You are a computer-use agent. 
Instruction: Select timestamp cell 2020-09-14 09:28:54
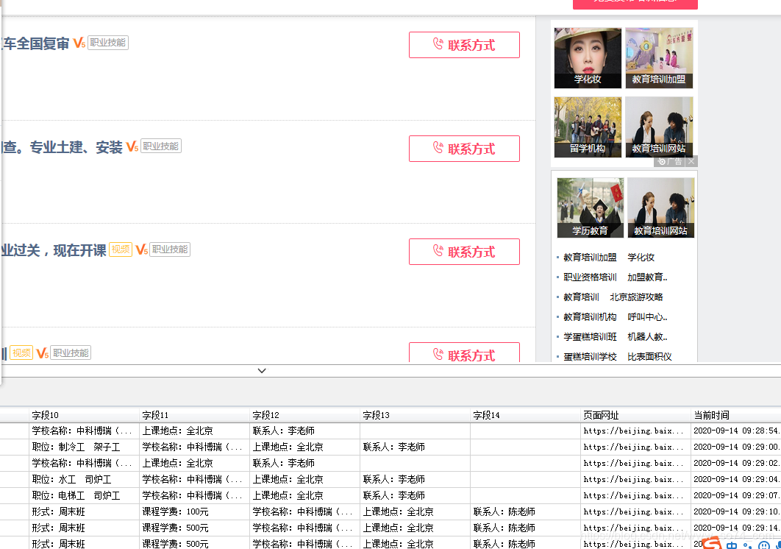point(736,431)
